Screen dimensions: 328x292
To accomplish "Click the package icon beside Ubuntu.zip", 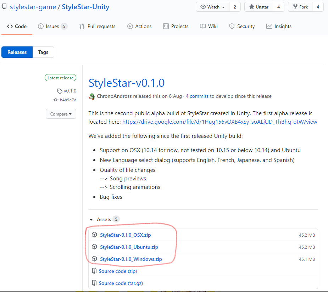I will tap(94, 247).
